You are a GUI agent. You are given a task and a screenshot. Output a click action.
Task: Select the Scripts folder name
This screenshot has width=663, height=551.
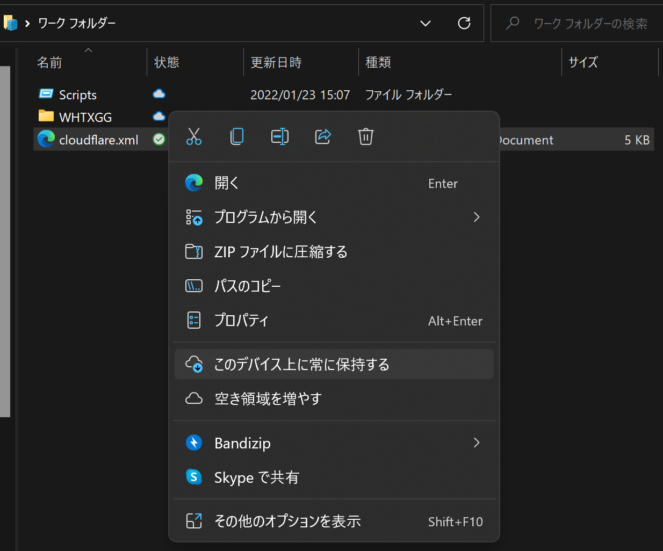[x=78, y=95]
